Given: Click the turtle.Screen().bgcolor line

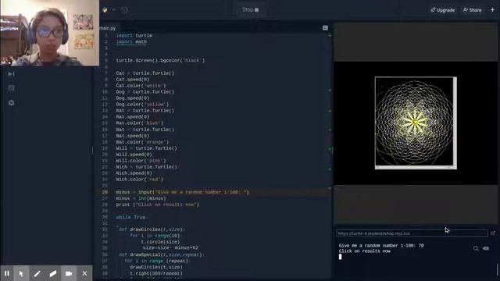Looking at the screenshot, I should point(160,60).
